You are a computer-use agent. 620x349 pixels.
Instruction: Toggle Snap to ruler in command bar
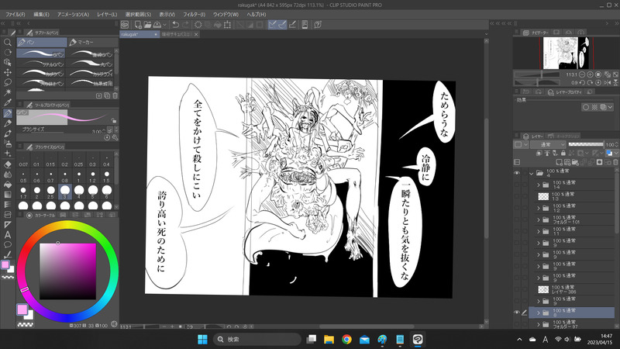tap(272, 25)
